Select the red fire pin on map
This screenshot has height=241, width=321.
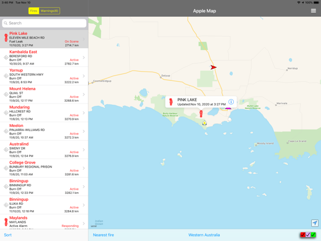pyautogui.click(x=201, y=114)
